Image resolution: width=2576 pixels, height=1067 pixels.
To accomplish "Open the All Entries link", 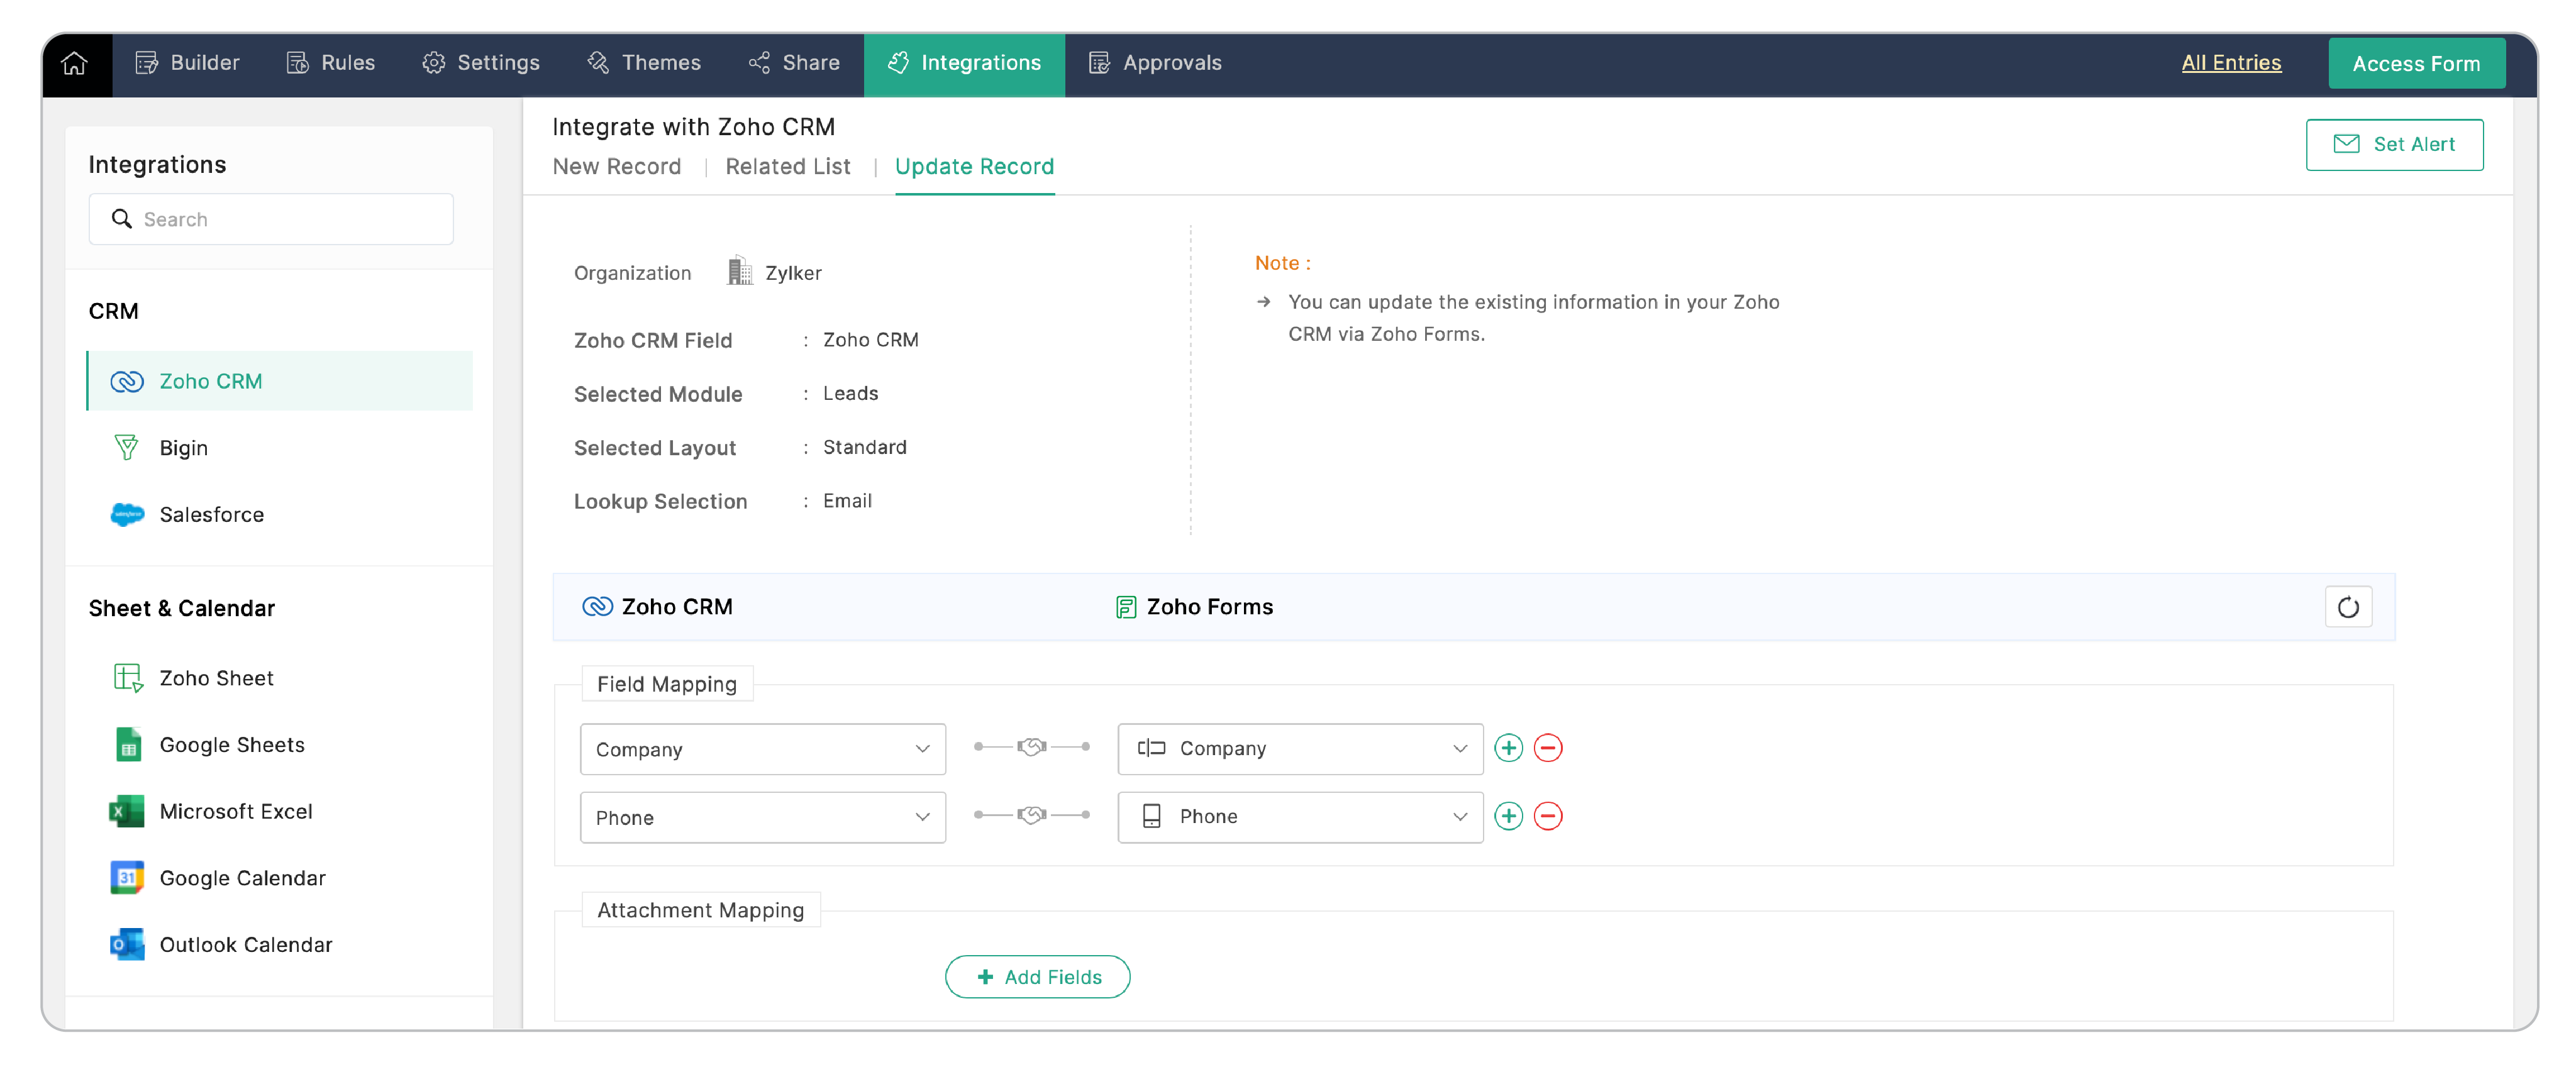I will point(2231,63).
